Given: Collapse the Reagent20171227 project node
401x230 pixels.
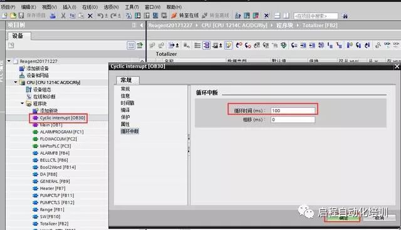Looking at the screenshot, I should click(x=9, y=61).
